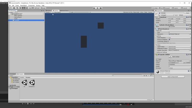Screen dimensions: 192x108
Task: Open Element 0 material picker circle
Action: pos(190,34)
